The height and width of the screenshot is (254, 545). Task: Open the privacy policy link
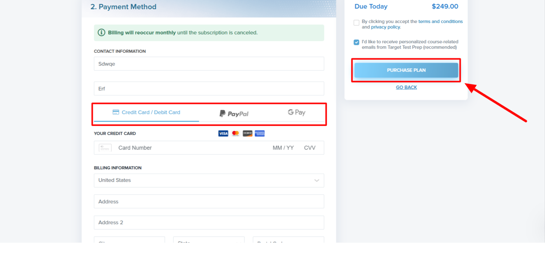point(385,27)
